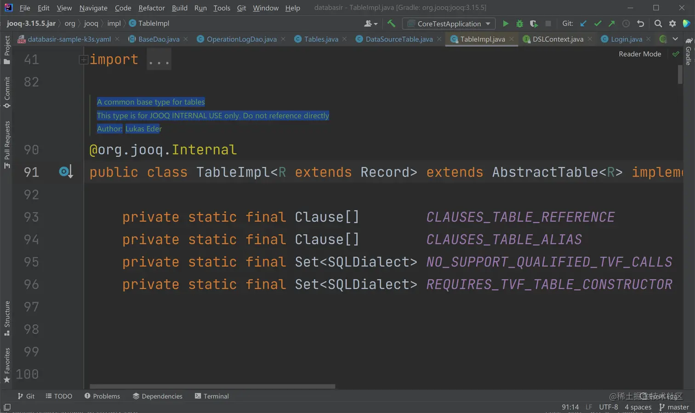This screenshot has width=695, height=413.
Task: Click the jooq-3.15.5.jar breadcrumb
Action: tap(31, 23)
